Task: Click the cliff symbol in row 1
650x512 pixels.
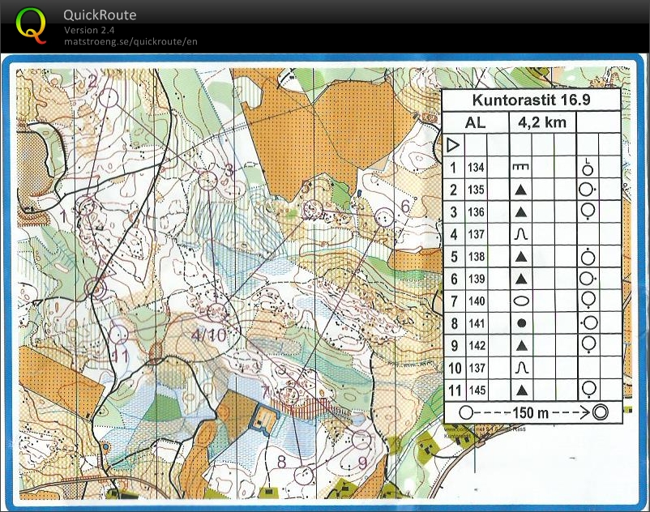Action: click(x=521, y=168)
